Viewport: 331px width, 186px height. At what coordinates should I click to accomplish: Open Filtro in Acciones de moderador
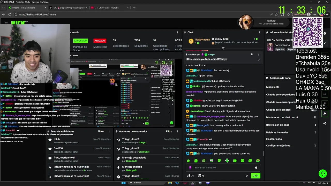(x=169, y=131)
